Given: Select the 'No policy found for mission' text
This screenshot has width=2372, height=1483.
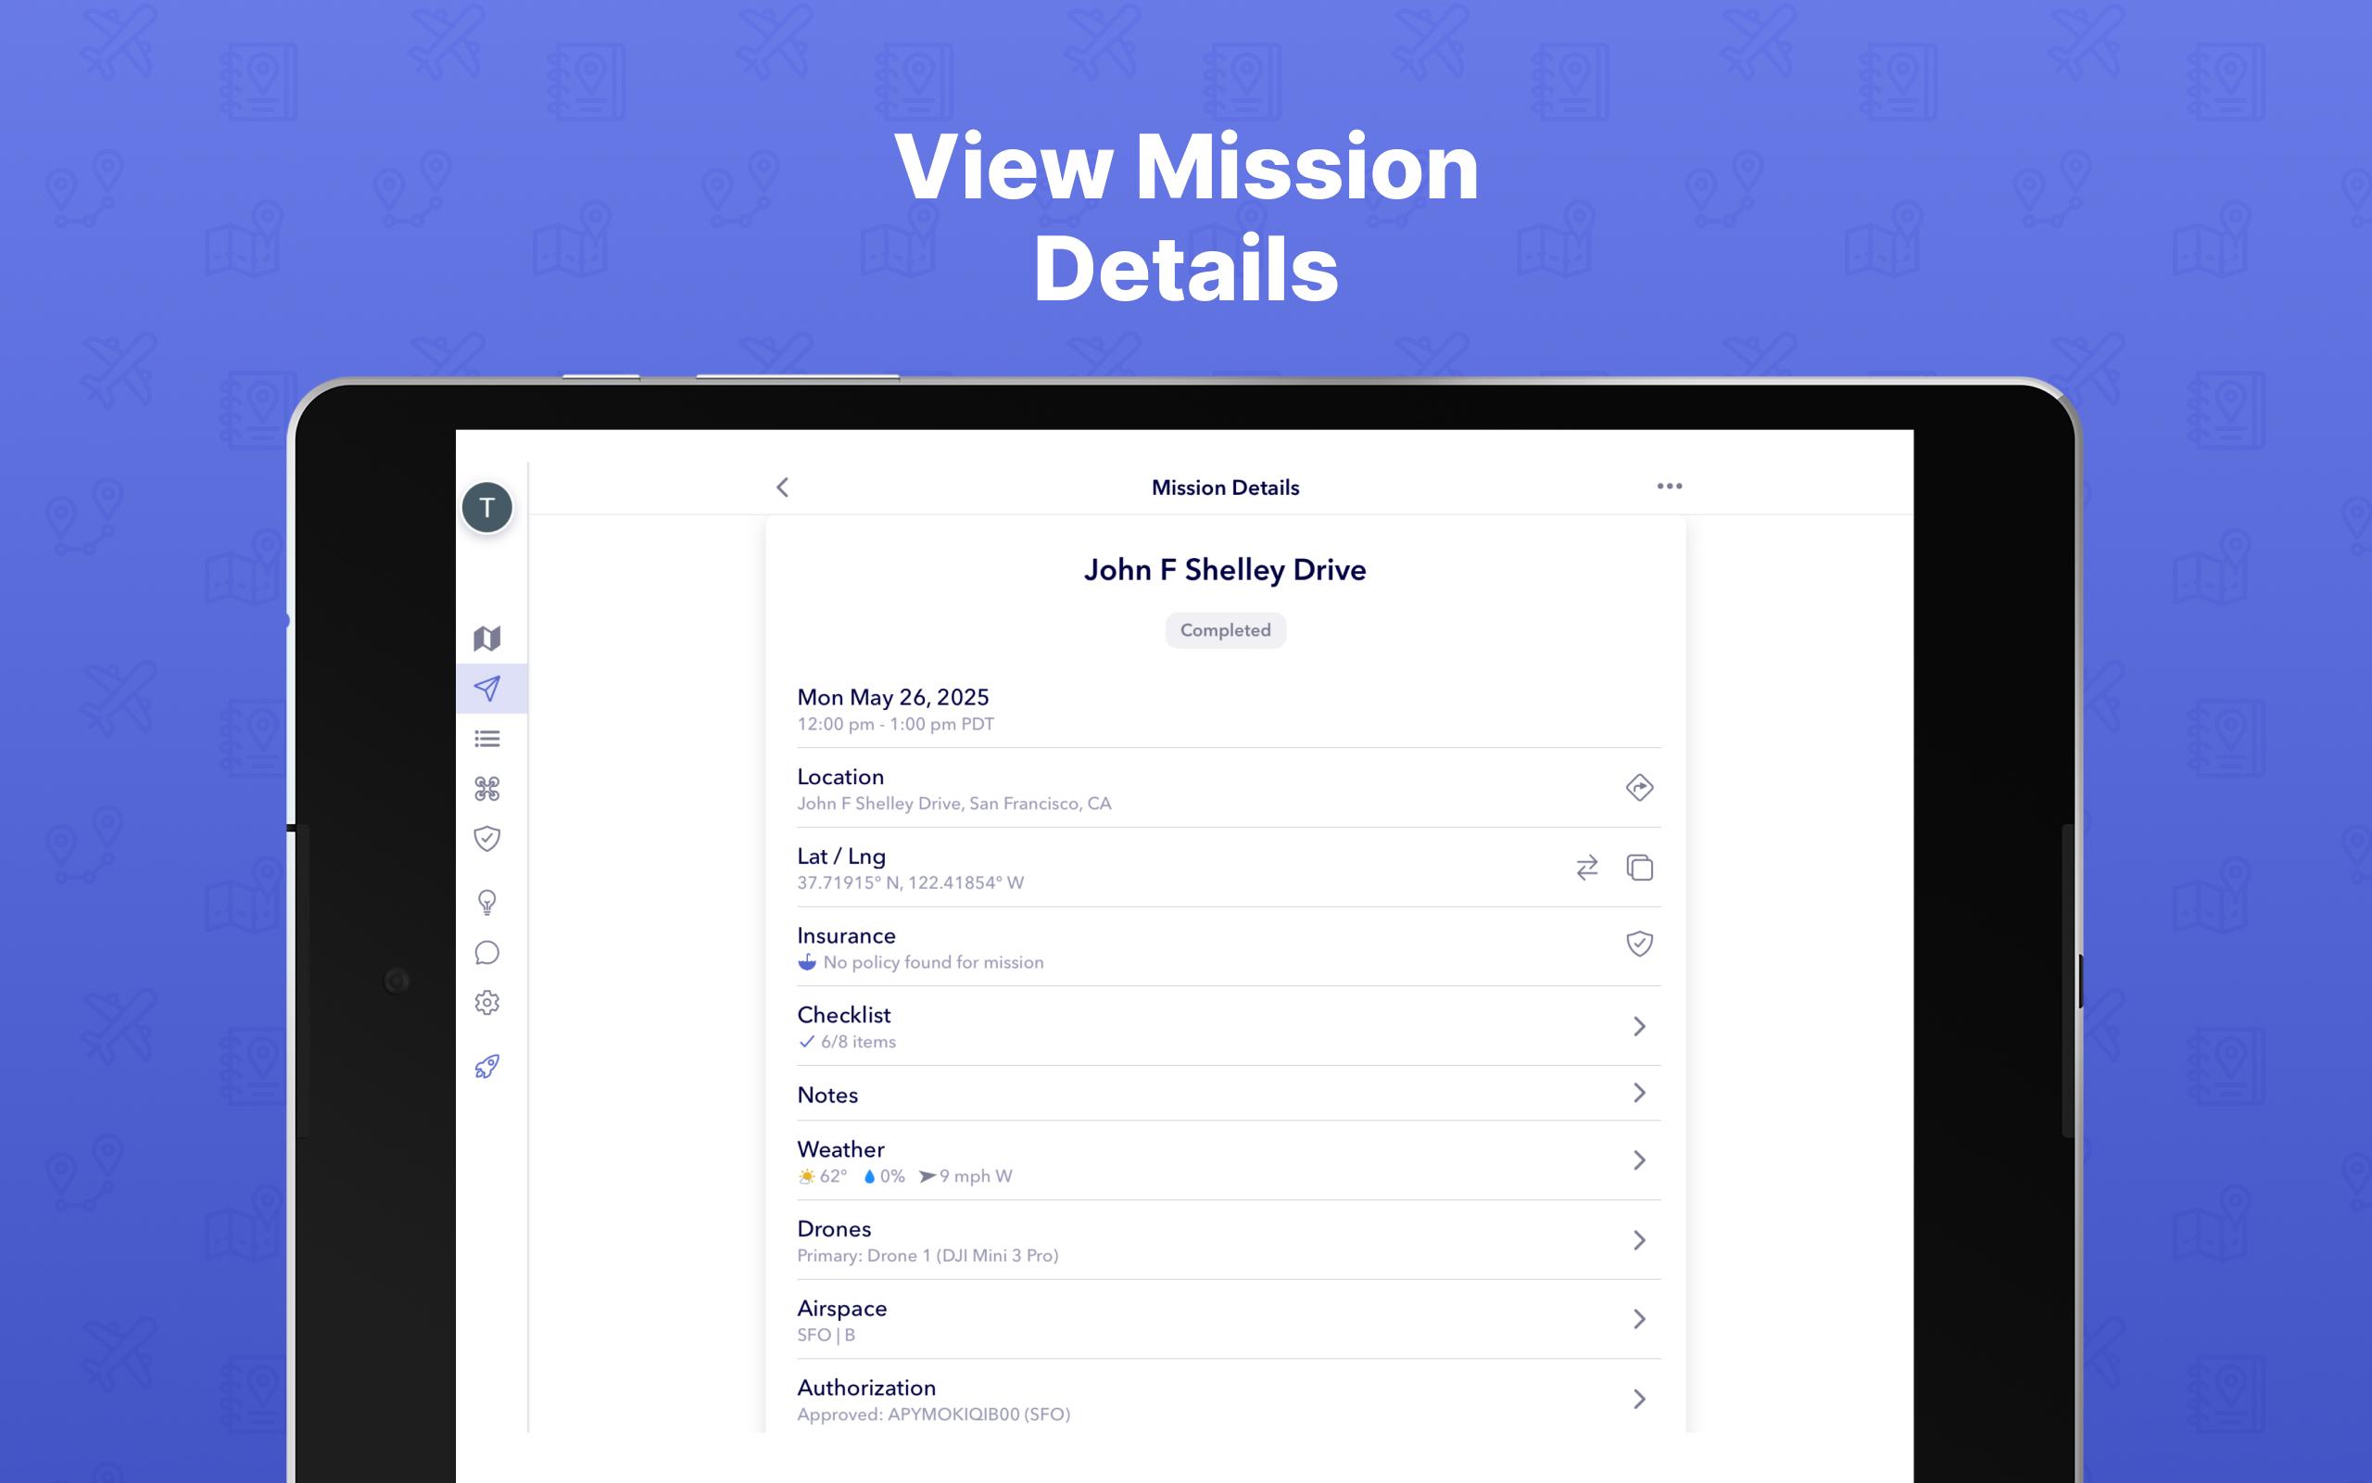Looking at the screenshot, I should [933, 962].
